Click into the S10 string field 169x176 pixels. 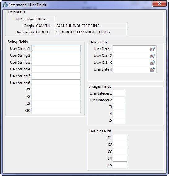click(x=56, y=110)
